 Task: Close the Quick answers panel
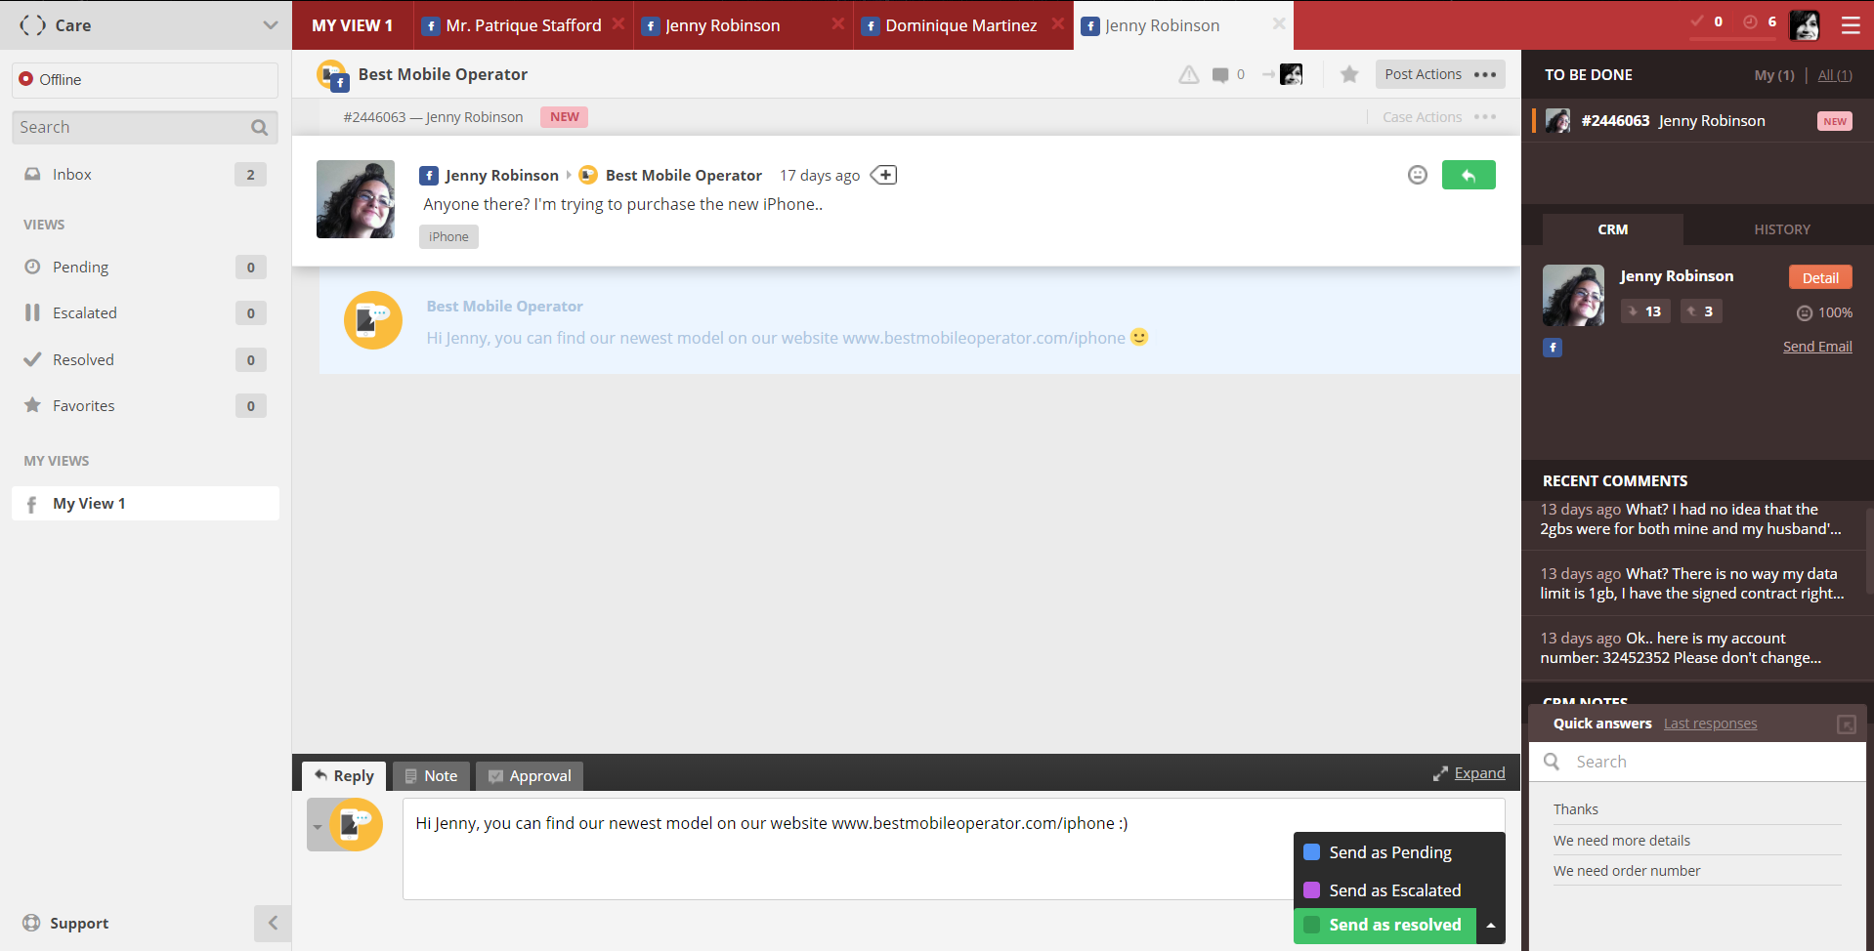click(1846, 724)
